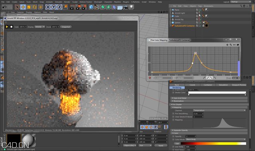Click the Cube material sphere tag
This screenshot has width=255, height=151.
click(x=206, y=16)
